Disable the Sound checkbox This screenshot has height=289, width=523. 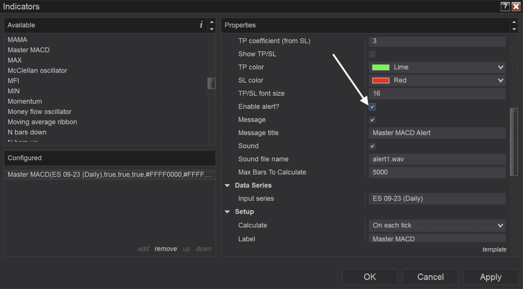(372, 146)
